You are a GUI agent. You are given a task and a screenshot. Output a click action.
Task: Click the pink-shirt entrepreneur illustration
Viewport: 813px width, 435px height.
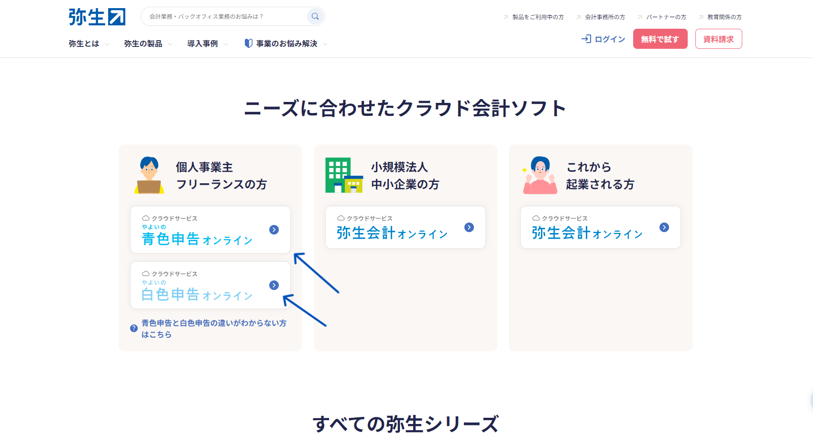(540, 175)
